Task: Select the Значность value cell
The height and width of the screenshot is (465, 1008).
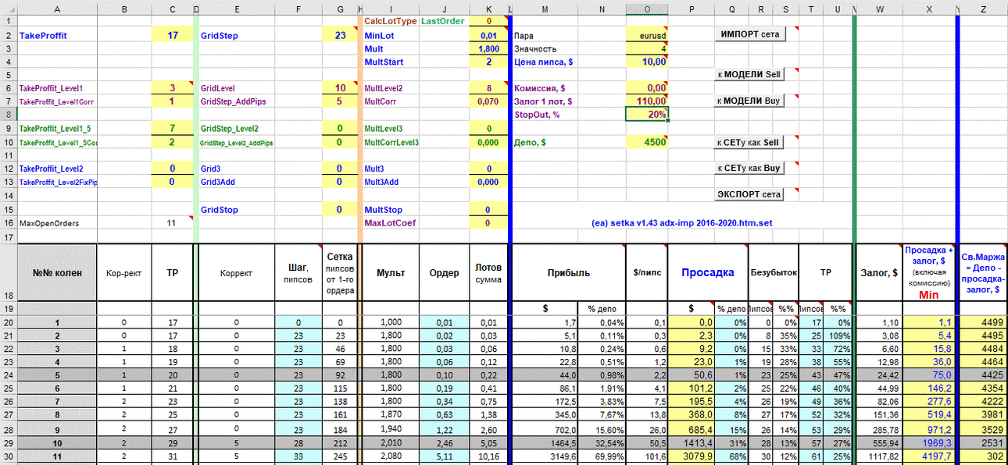Action: (x=647, y=48)
